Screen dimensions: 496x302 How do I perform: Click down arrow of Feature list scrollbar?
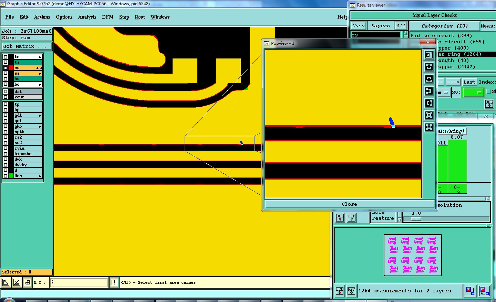pyautogui.click(x=400, y=219)
